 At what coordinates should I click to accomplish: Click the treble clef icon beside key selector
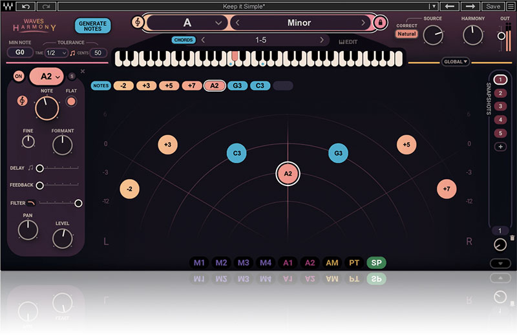point(137,23)
